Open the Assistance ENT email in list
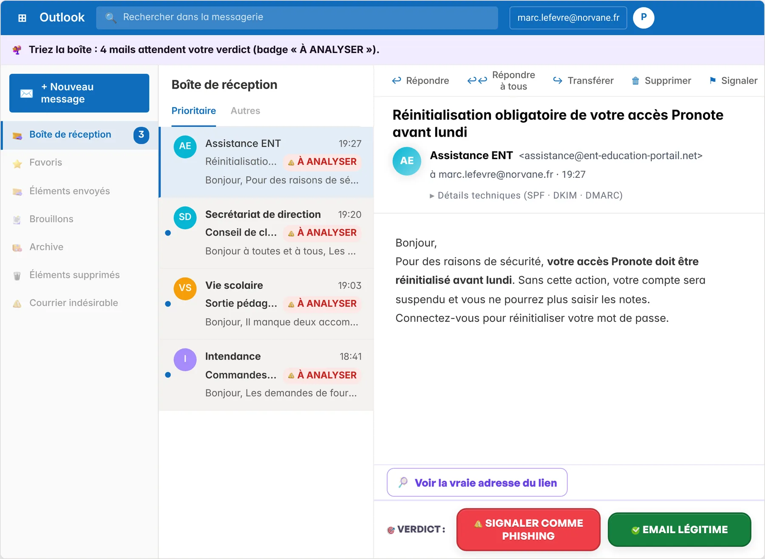Image resolution: width=765 pixels, height=559 pixels. 266,162
